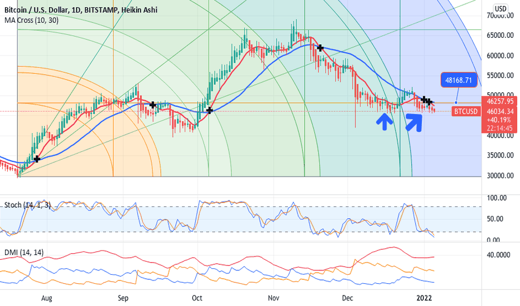Click the MA cross marker in mid September
The image size is (520, 306).
152,105
